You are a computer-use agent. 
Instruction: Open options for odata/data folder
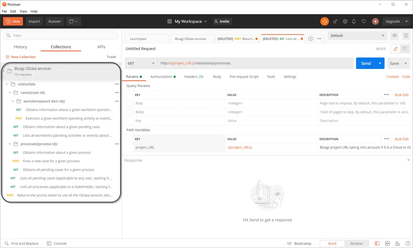click(117, 84)
